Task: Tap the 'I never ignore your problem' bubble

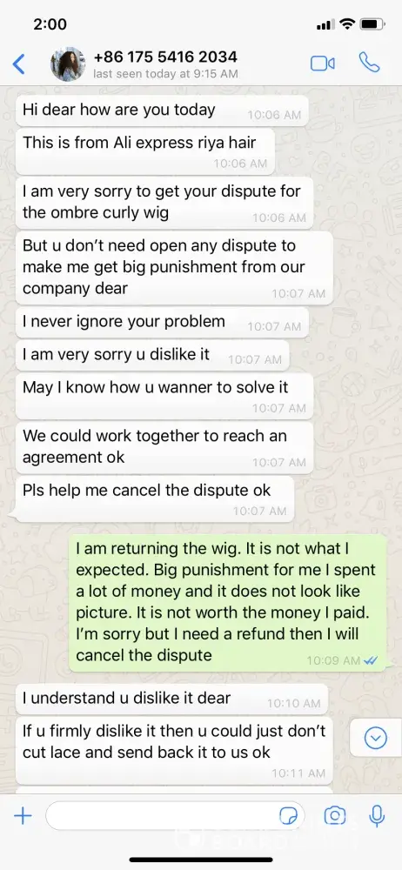Action: tap(162, 323)
